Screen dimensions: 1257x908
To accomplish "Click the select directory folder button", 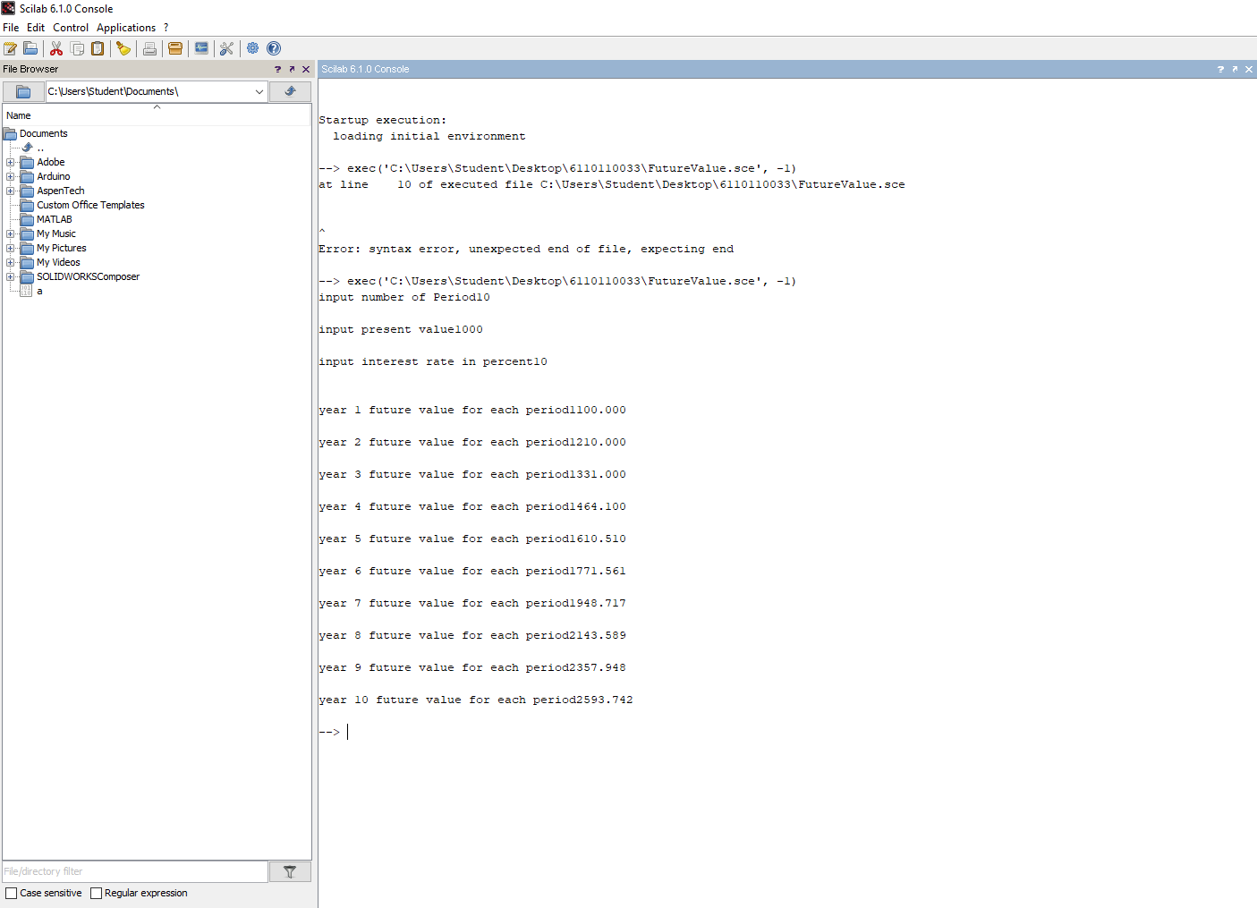I will click(23, 91).
